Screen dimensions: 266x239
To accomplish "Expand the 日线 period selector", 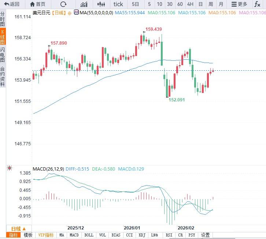I will click(18, 229).
